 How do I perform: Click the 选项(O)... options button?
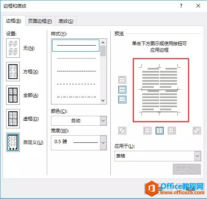coord(187,169)
